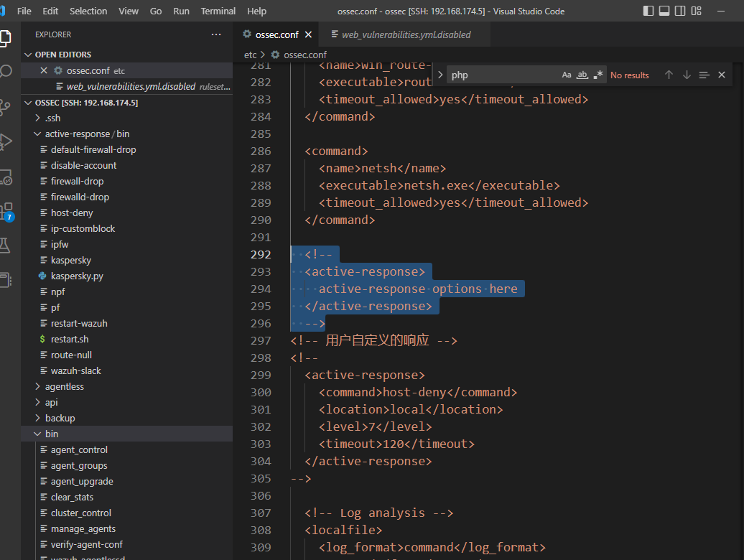Open the Remote Explorer view

5,177
